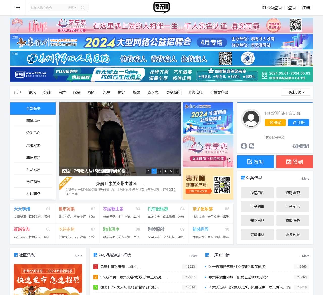This screenshot has height=295, width=323.
Task: Open the 手机客户端 nav item
Action: tap(219, 92)
